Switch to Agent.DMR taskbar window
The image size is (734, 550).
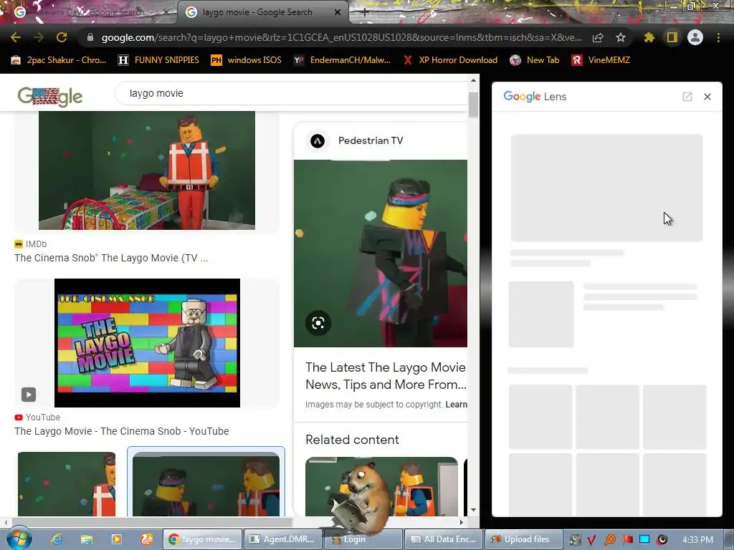point(282,539)
